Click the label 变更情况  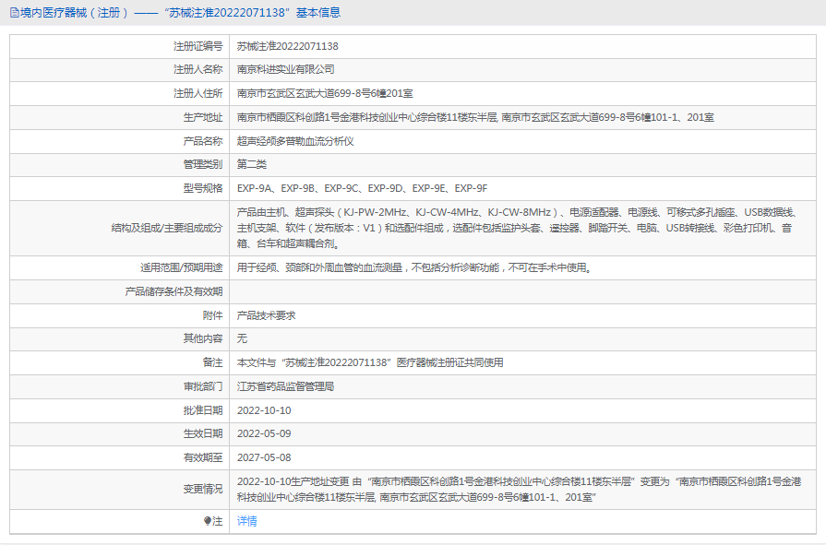pos(203,489)
